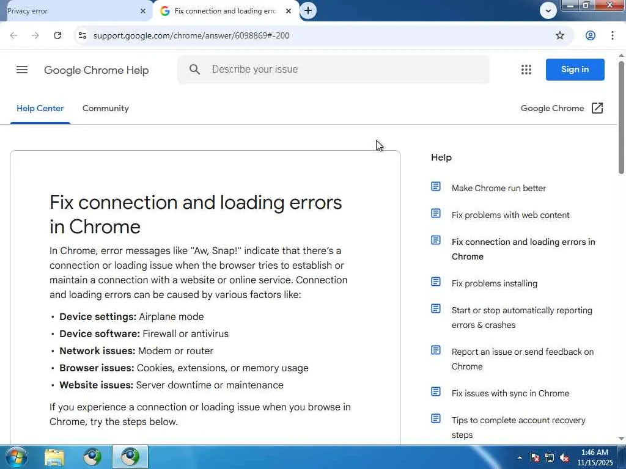The width and height of the screenshot is (626, 469).
Task: Click the muted volume tray icon
Action: click(564, 457)
